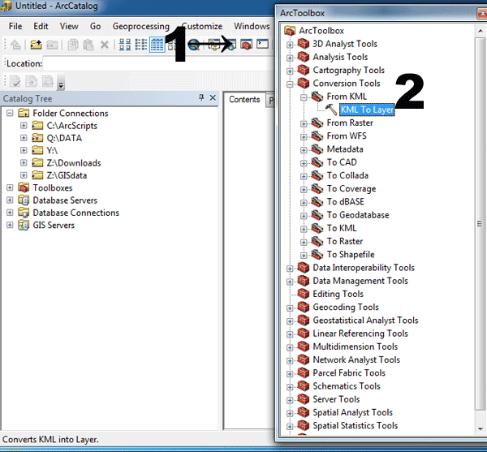The image size is (487, 452).
Task: Click the Analysis Tools toolbox icon
Action: (x=304, y=57)
